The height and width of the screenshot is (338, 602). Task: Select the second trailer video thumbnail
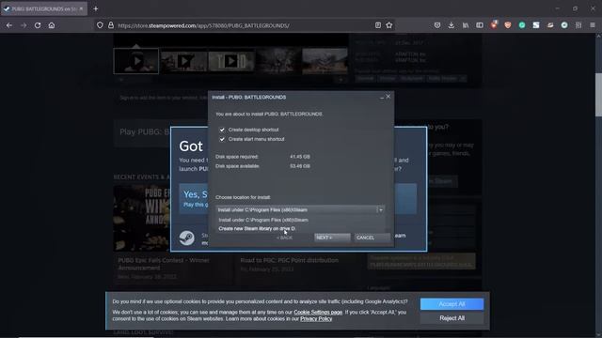coord(184,61)
